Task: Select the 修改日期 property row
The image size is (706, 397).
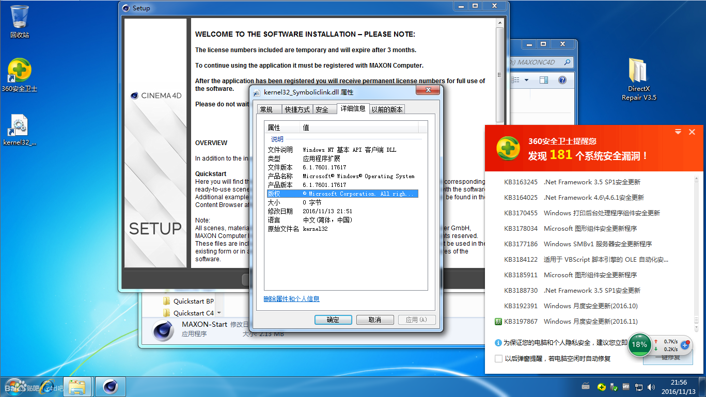Action: [x=342, y=211]
